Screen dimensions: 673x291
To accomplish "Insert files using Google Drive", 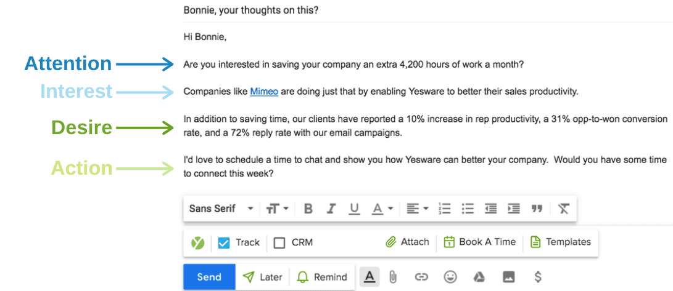I will (479, 277).
